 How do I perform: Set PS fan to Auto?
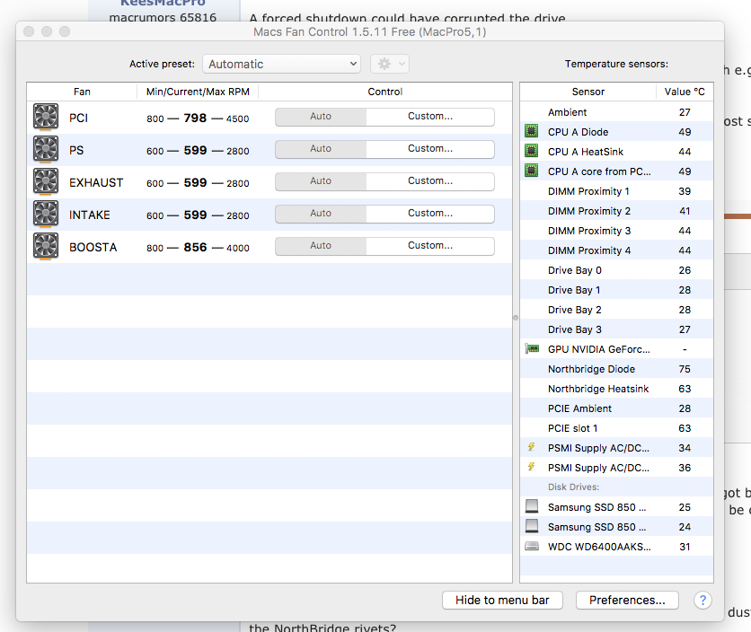point(321,149)
